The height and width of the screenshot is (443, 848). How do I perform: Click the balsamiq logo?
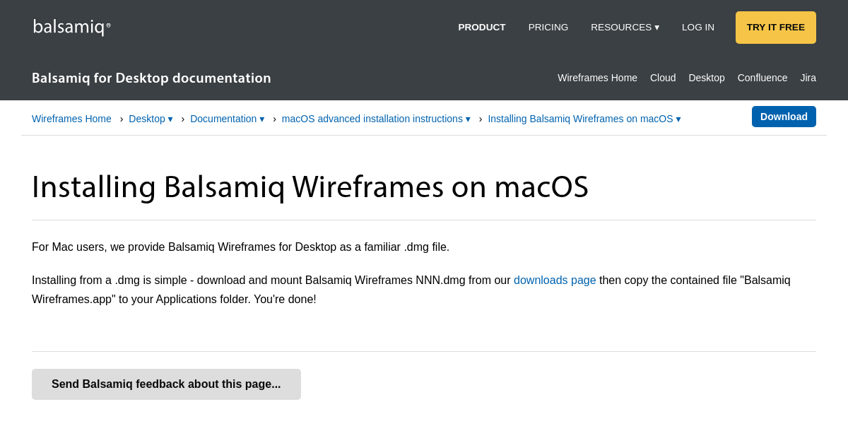coord(71,26)
